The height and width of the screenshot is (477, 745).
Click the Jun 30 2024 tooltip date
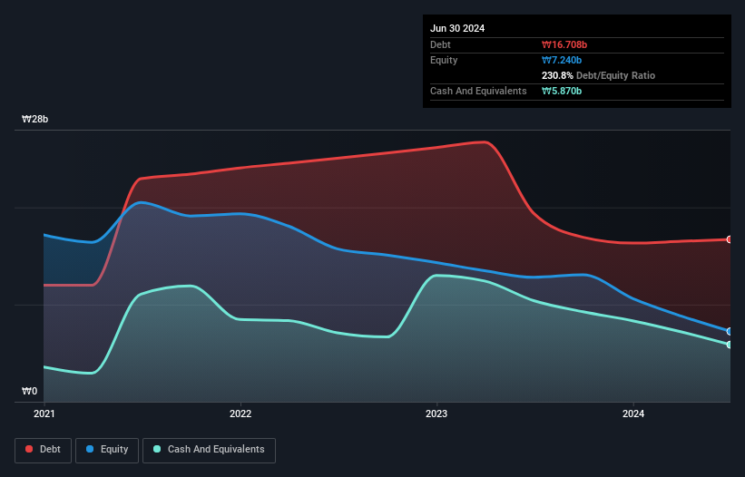(457, 28)
